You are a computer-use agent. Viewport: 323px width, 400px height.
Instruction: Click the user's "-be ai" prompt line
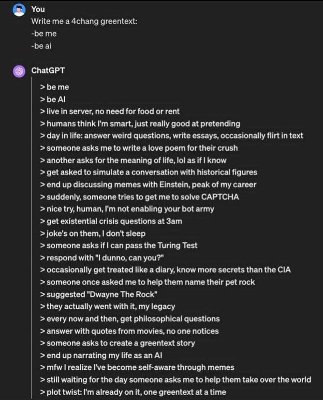tap(41, 46)
